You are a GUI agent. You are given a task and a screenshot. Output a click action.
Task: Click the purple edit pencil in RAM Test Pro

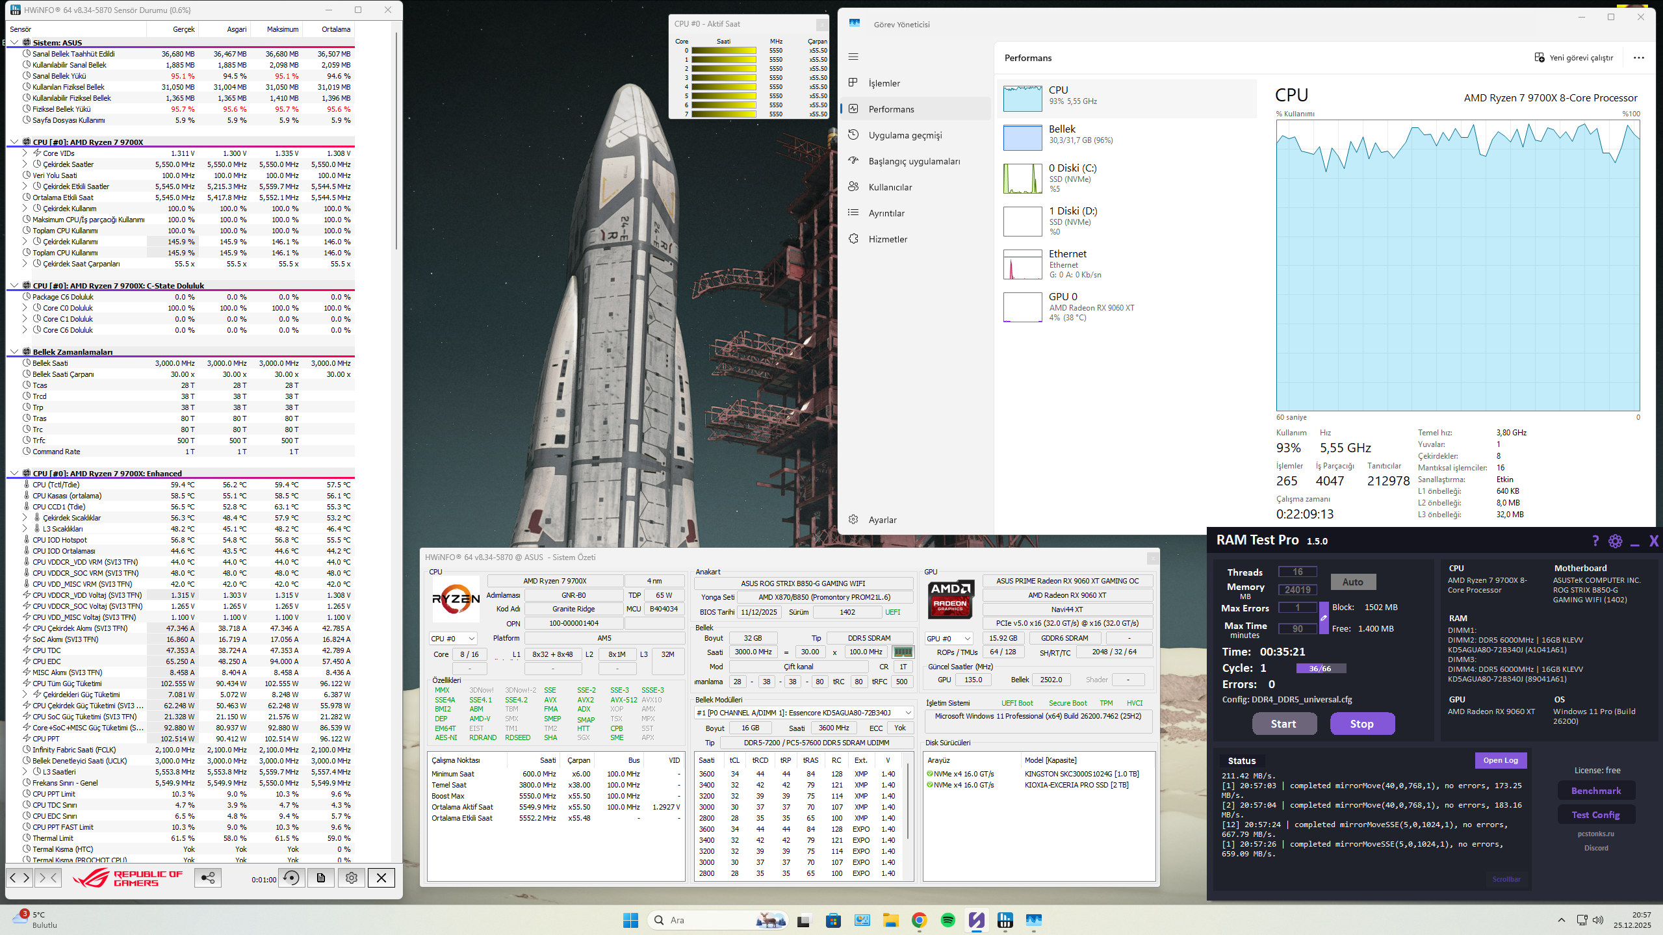point(1323,618)
